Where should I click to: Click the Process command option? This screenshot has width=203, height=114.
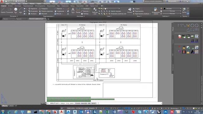(x=78, y=103)
